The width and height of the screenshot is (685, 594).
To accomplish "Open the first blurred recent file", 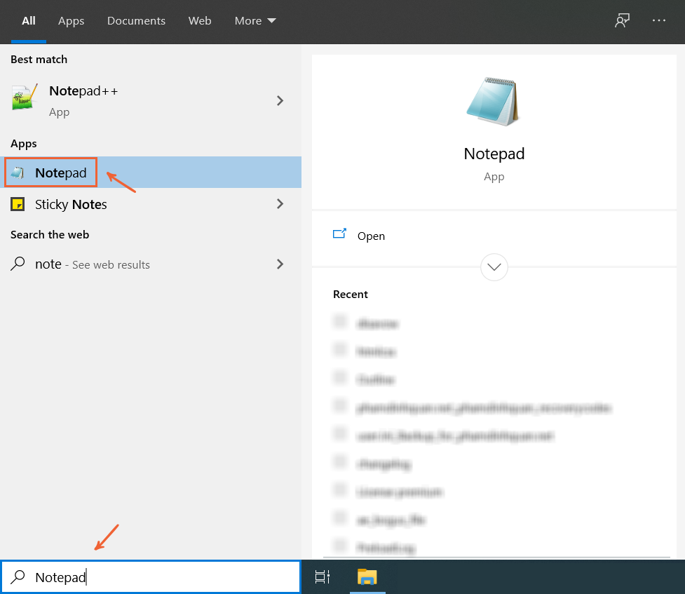I will pyautogui.click(x=378, y=324).
